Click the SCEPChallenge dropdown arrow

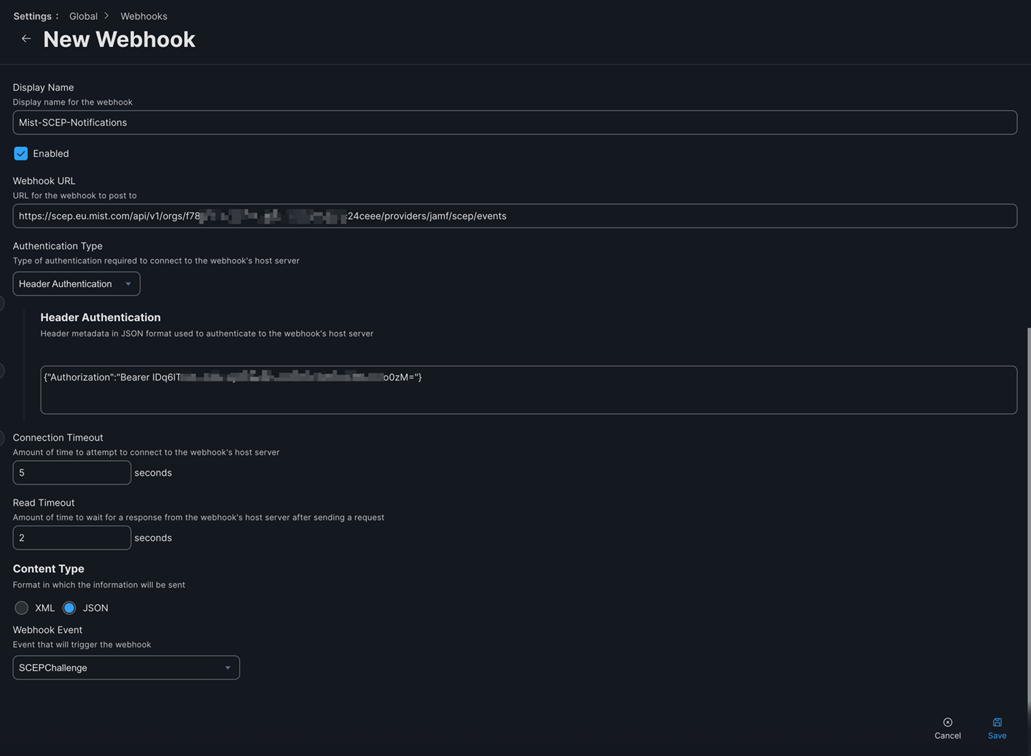pos(228,668)
